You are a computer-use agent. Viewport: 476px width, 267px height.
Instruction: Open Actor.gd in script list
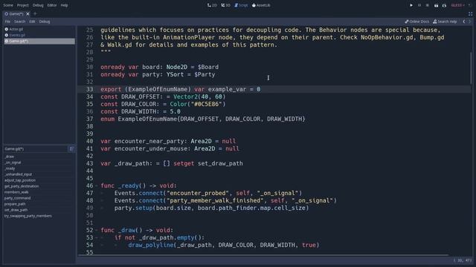[x=39, y=29]
